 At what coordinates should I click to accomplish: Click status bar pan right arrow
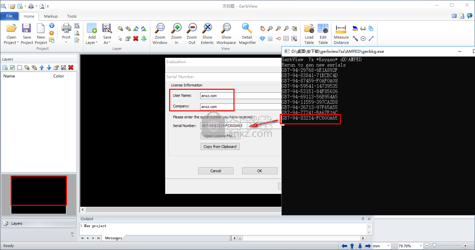pos(368,246)
